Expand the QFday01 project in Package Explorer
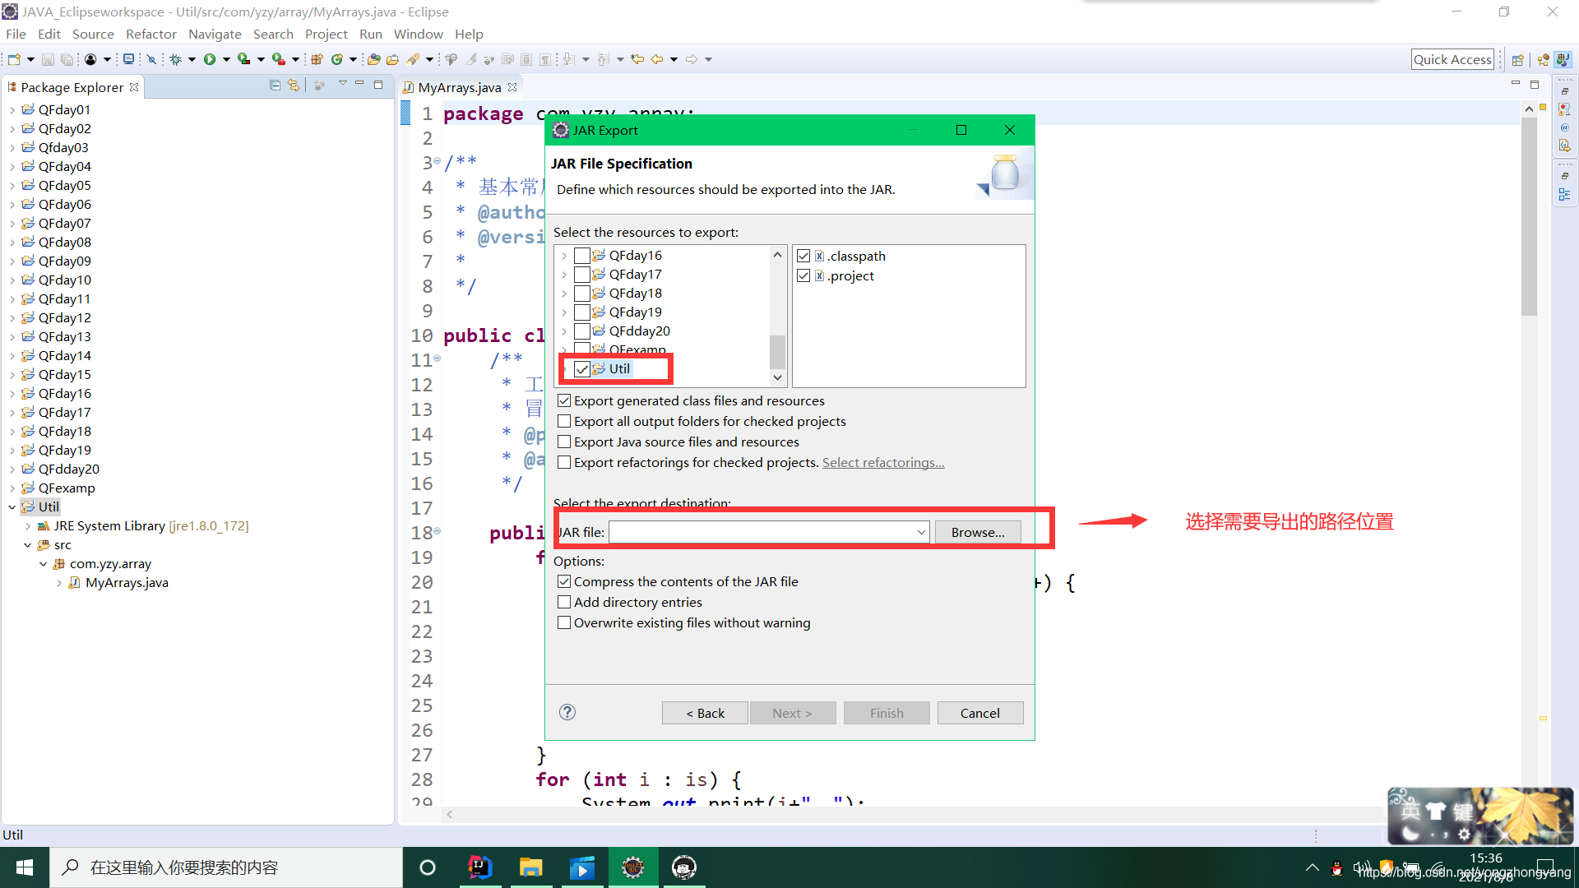This screenshot has height=888, width=1579. coord(12,110)
